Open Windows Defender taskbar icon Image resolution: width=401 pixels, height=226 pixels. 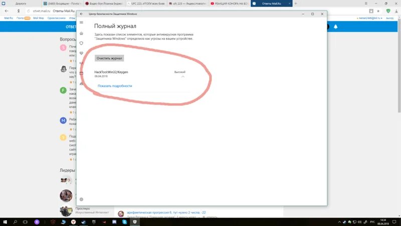135,222
